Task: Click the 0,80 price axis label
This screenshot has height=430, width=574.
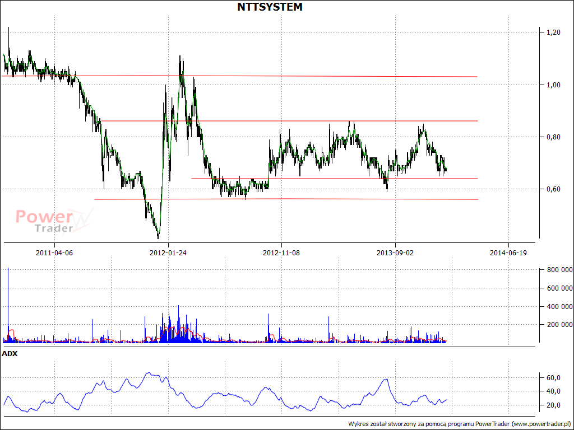Action: [x=553, y=137]
